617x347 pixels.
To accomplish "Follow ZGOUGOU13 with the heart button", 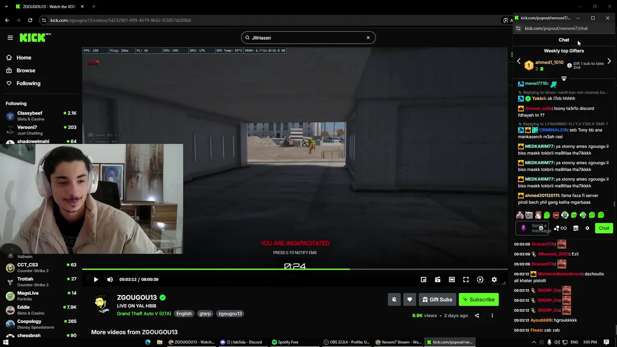I will tap(410, 299).
